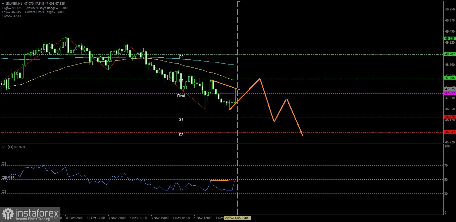Viewport: 456px width, 222px height.
Task: Click the OS oversold level label
Action: click(4, 192)
